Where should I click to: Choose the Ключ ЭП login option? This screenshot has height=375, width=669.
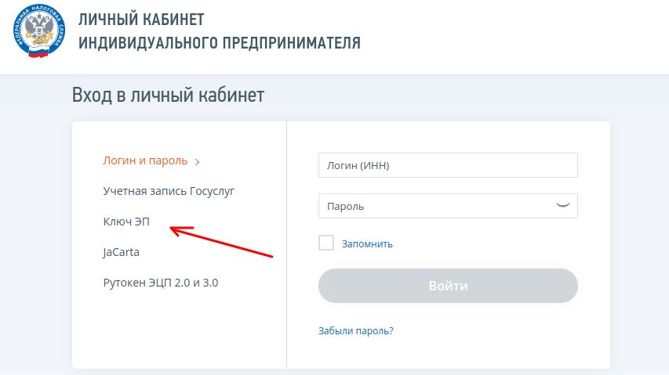point(125,222)
